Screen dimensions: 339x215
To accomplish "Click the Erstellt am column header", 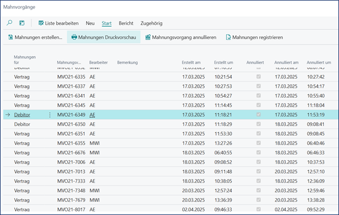I will coord(191,63).
